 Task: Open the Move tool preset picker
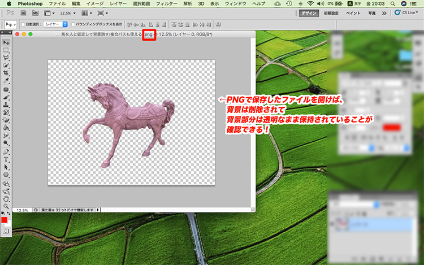point(11,25)
